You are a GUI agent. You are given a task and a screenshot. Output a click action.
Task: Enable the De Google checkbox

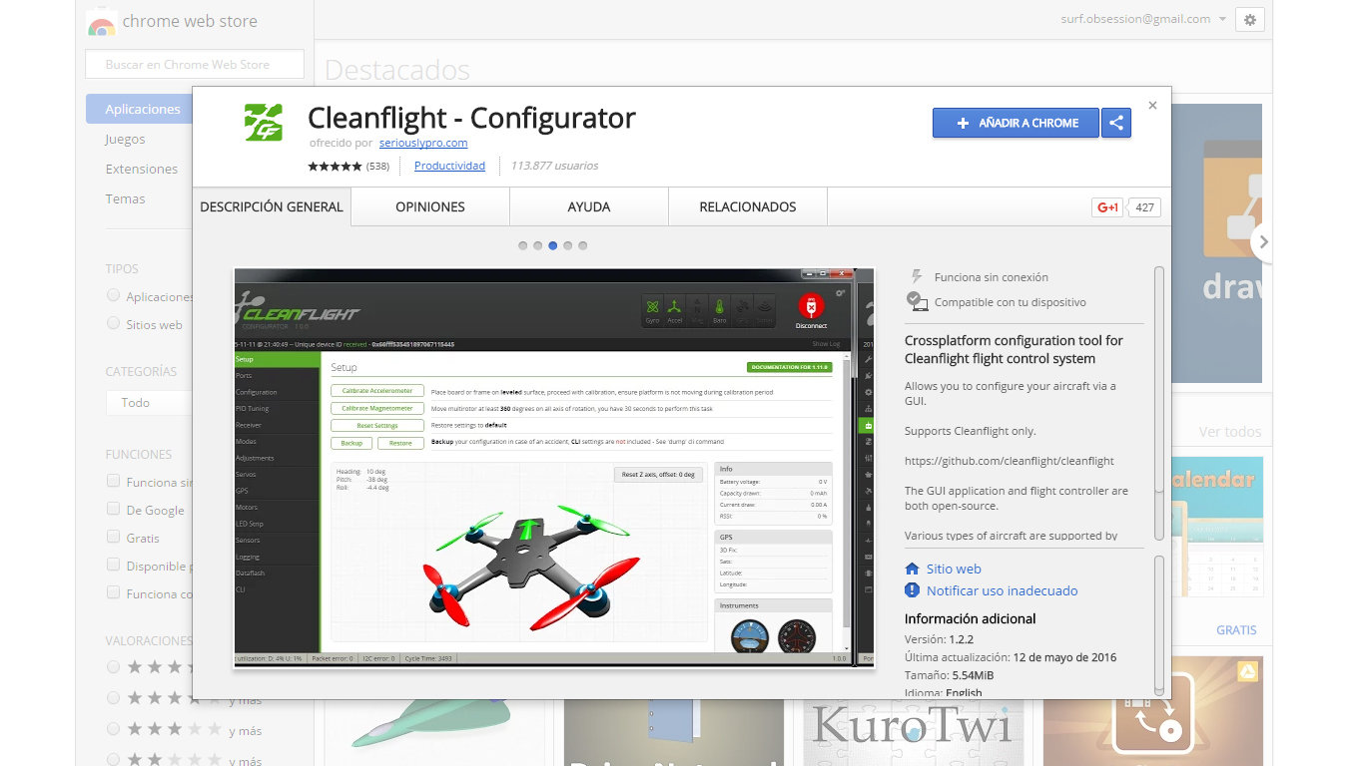coord(113,509)
